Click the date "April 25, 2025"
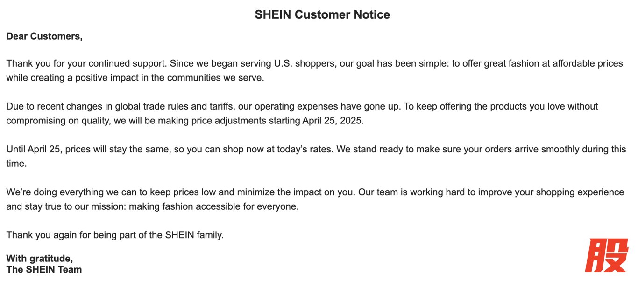Screen dimensions: 638x281 (332, 121)
